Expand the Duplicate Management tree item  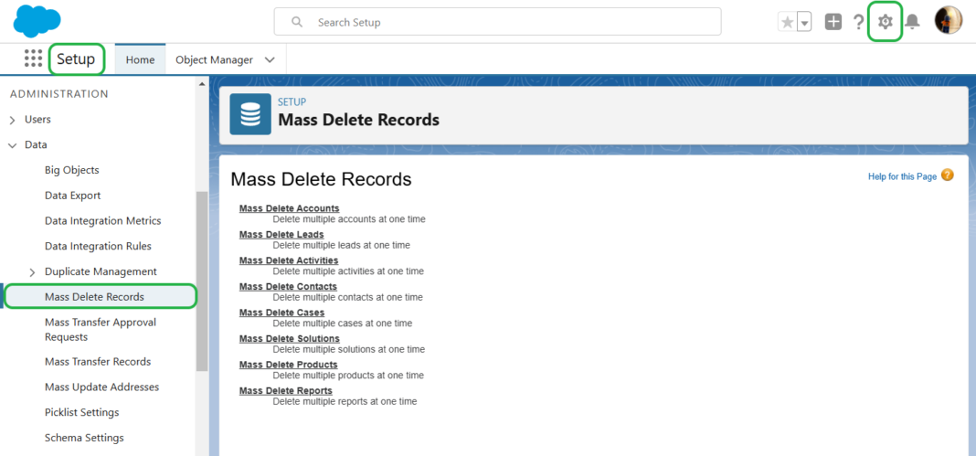point(33,272)
